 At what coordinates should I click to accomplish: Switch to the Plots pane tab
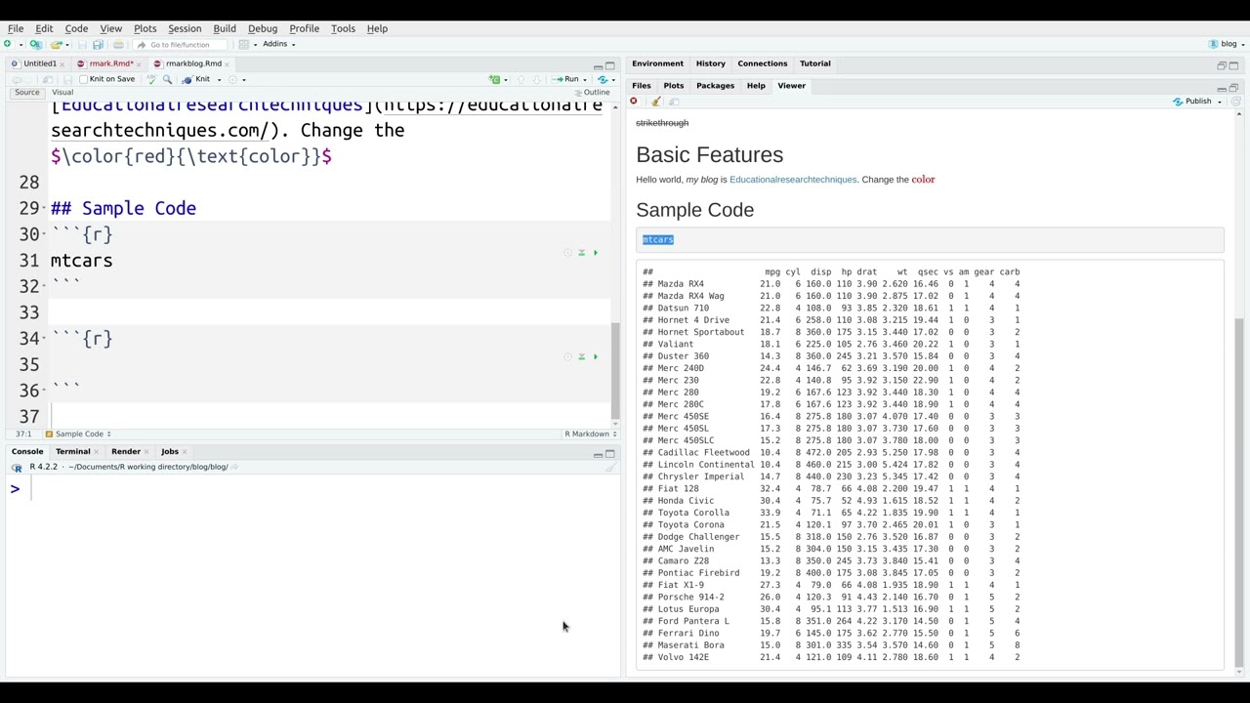point(673,86)
